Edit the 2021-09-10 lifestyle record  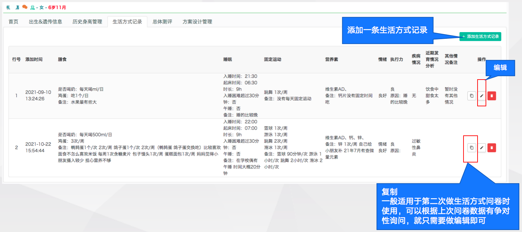click(x=482, y=96)
